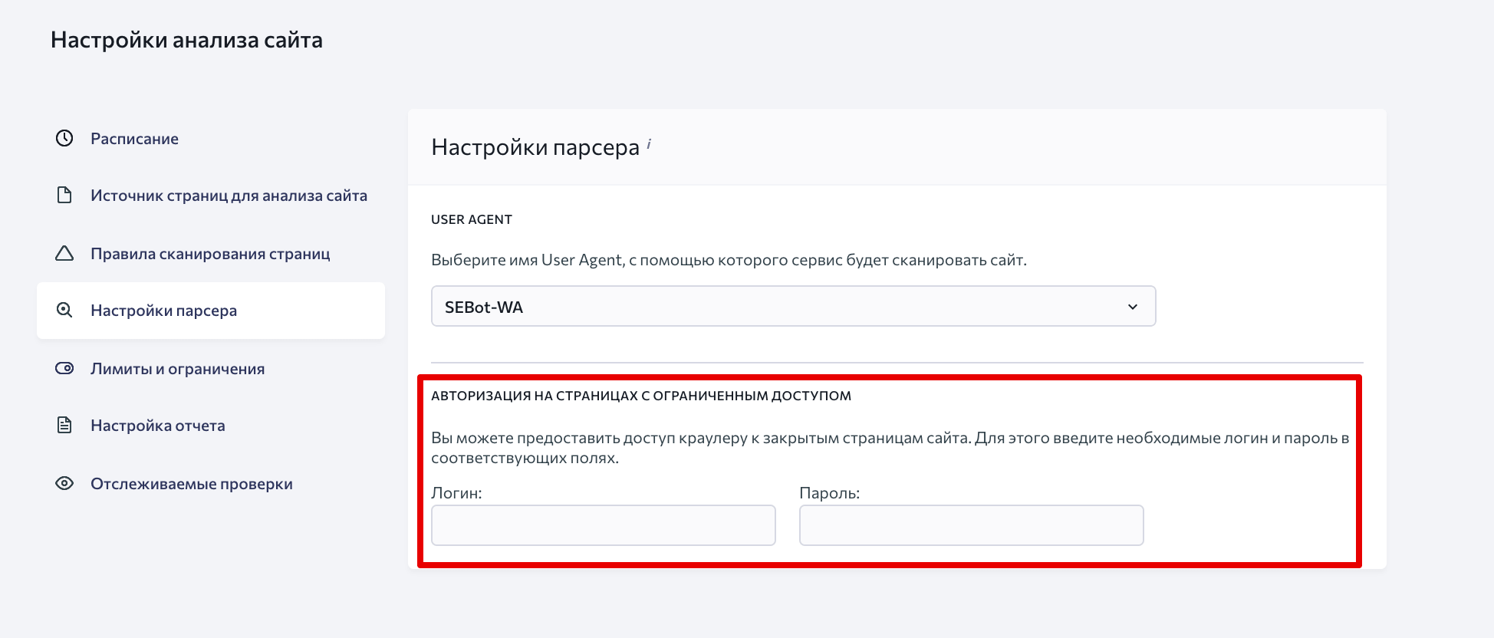Focus the Логин input field
1494x638 pixels.
coord(604,525)
